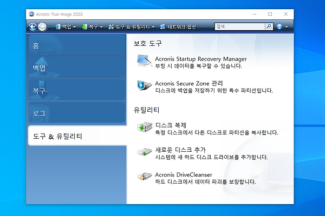
Task: Click the back navigation arrow button
Action: pos(34,26)
